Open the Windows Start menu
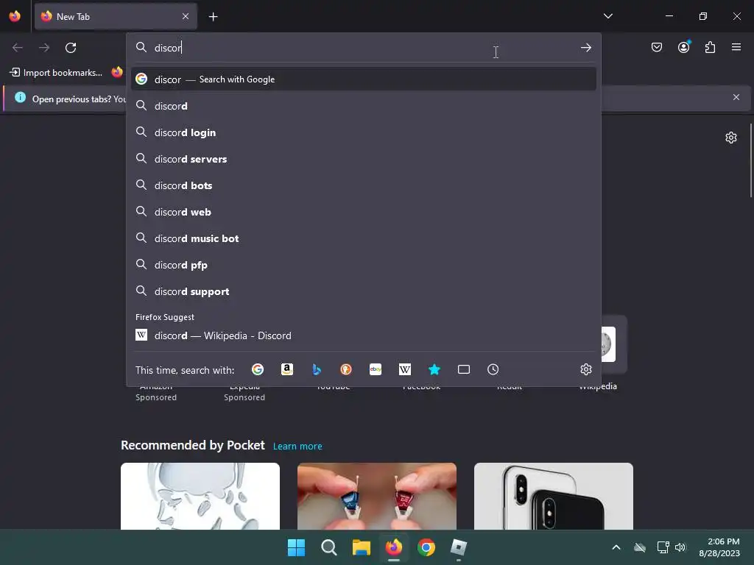Viewport: 754px width, 565px height. [x=296, y=547]
